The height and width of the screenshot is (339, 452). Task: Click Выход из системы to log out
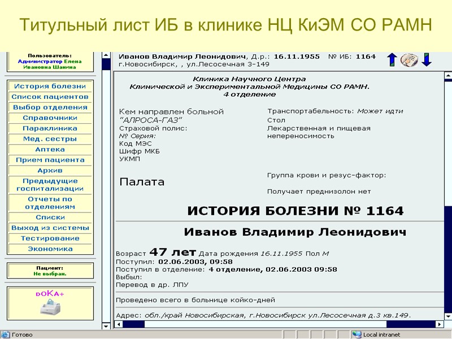[x=50, y=228]
